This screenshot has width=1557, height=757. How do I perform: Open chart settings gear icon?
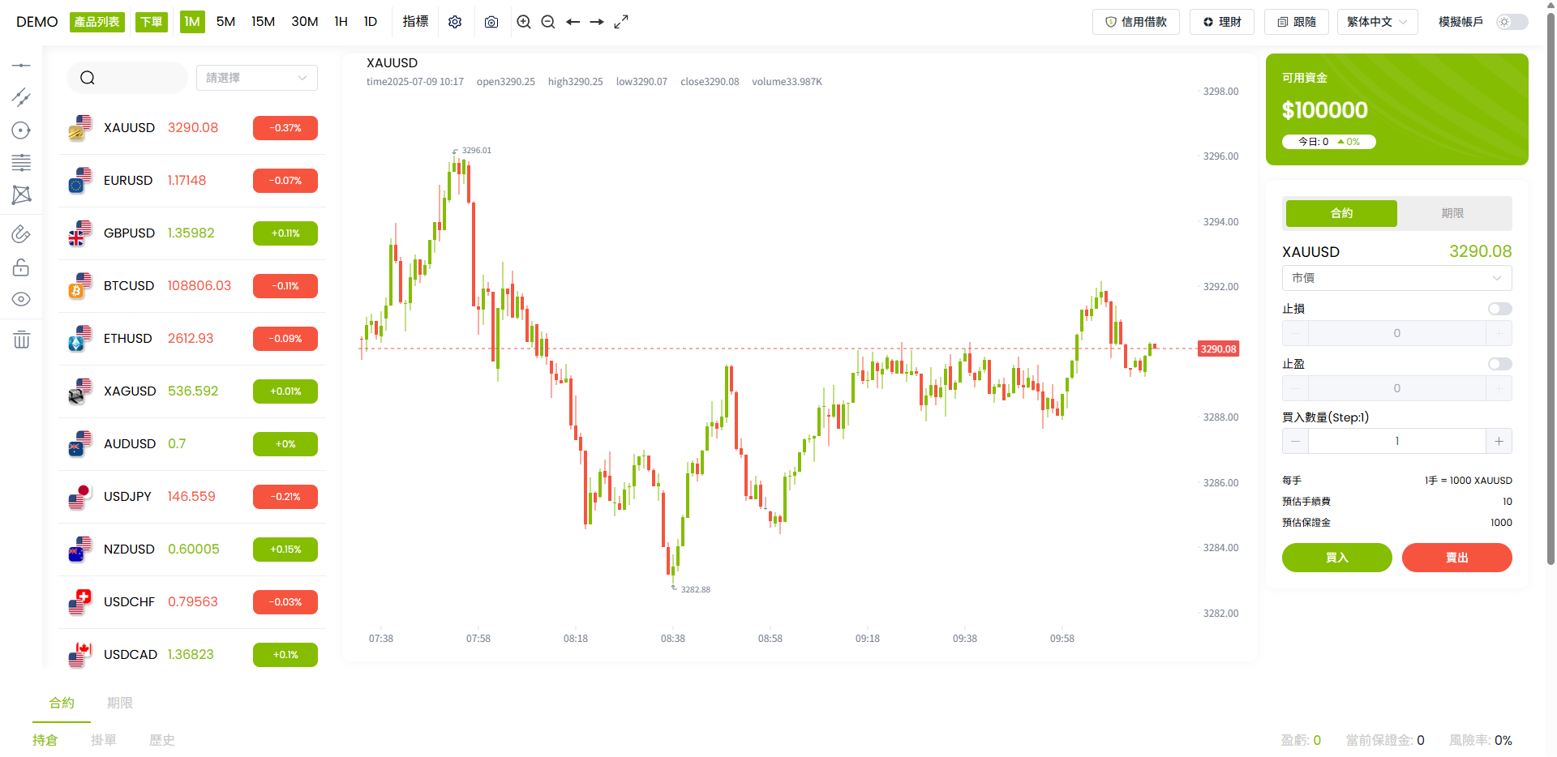(455, 22)
